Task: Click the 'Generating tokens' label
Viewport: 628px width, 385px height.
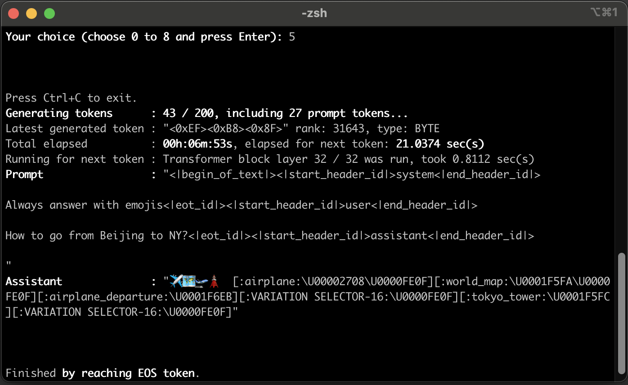Action: coord(59,113)
